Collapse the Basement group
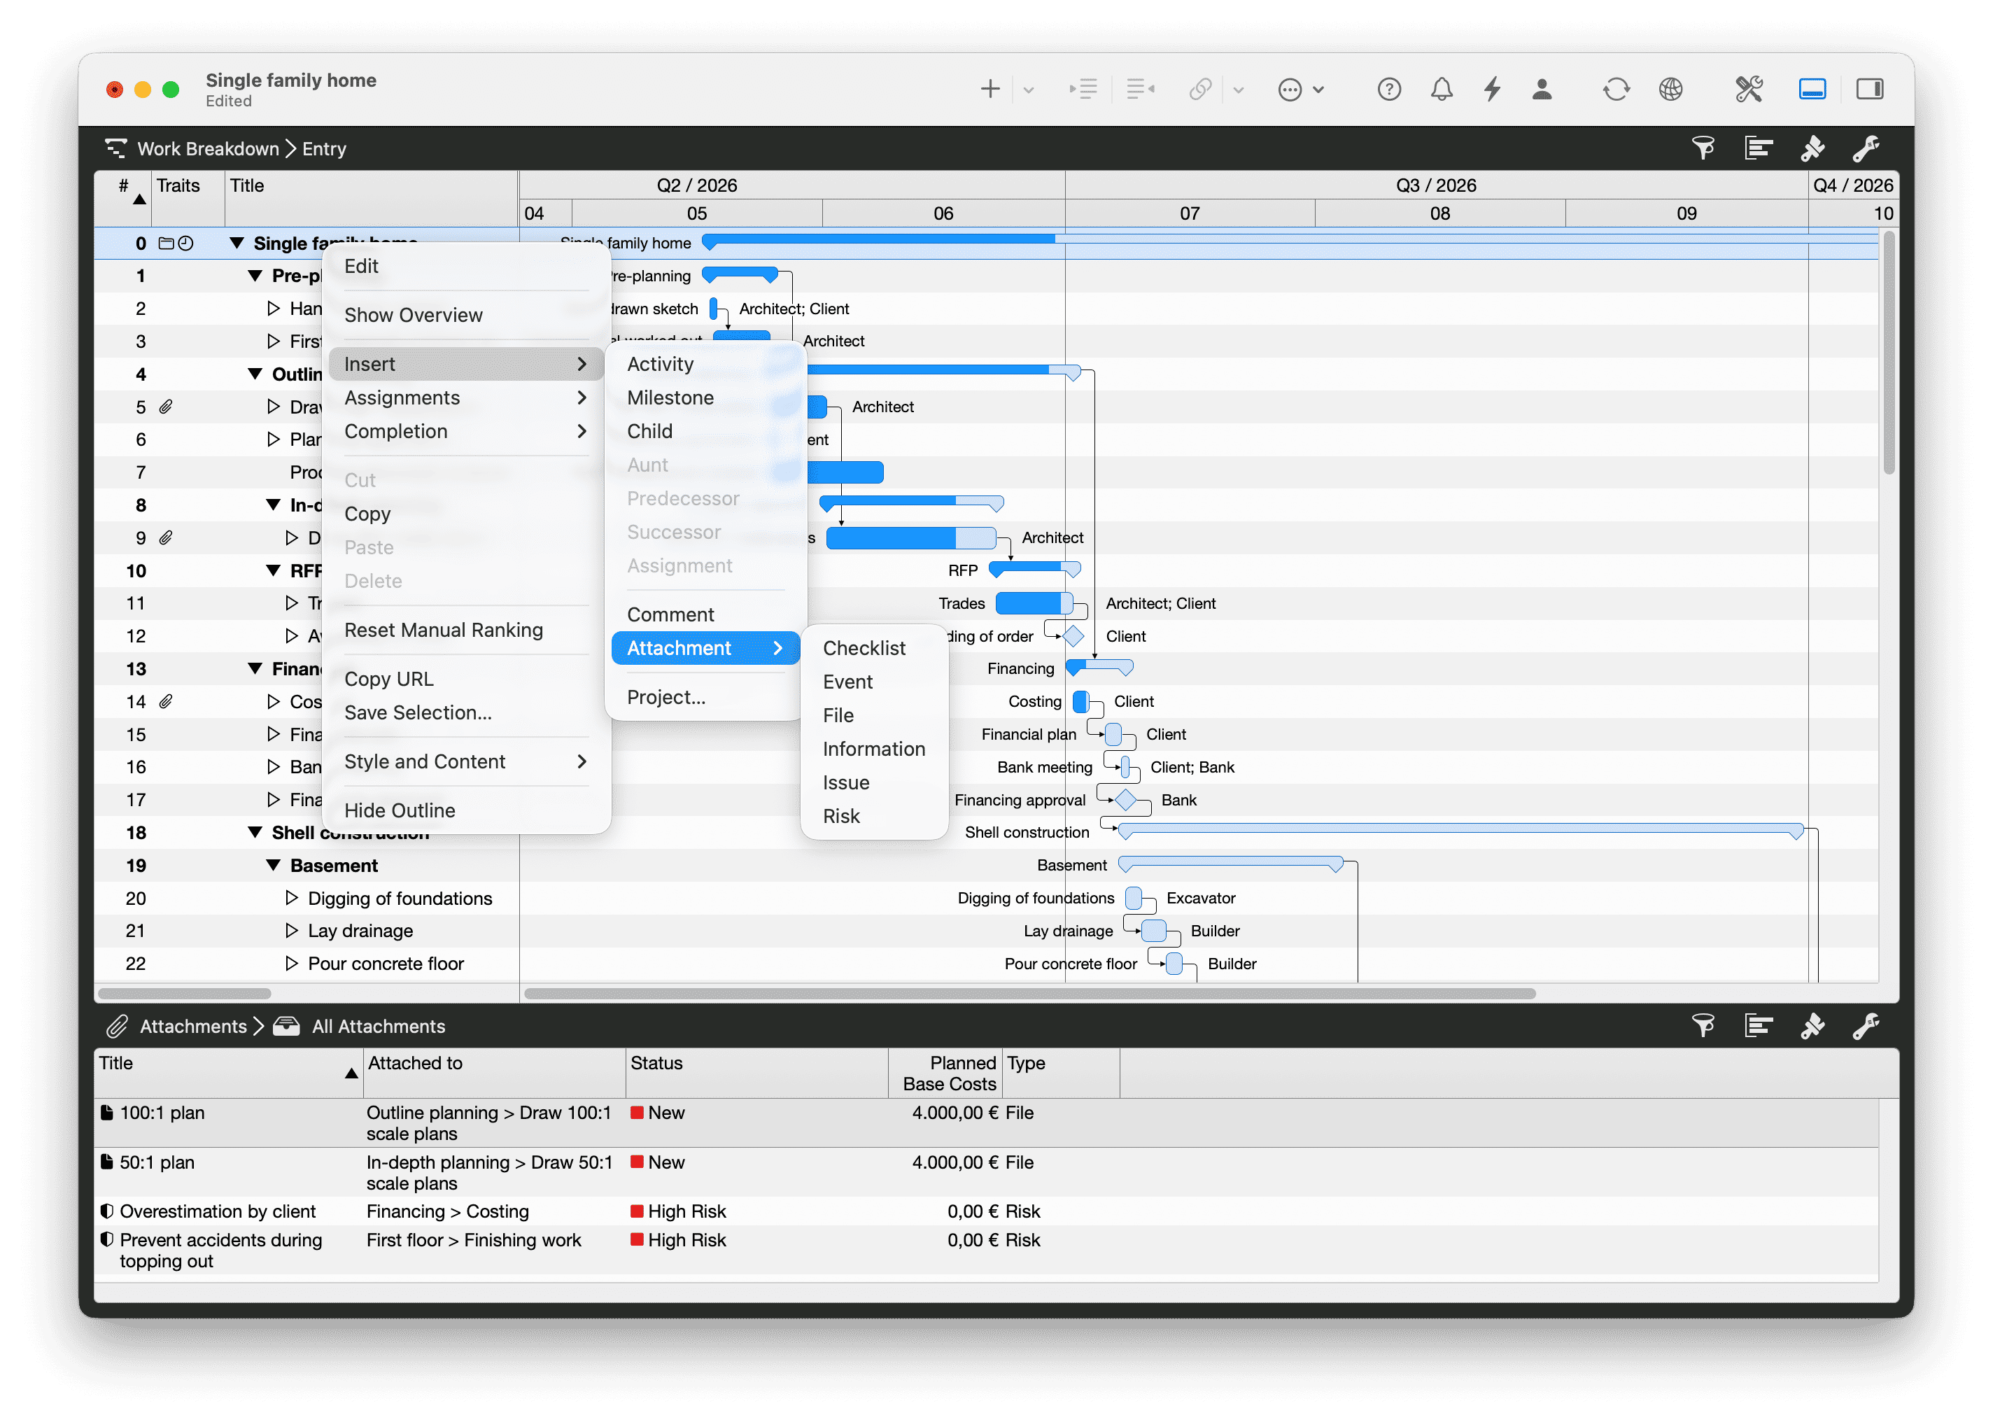The width and height of the screenshot is (1993, 1422). [x=273, y=865]
